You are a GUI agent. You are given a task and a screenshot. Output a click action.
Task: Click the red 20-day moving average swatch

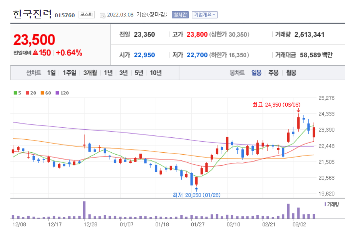[27, 93]
